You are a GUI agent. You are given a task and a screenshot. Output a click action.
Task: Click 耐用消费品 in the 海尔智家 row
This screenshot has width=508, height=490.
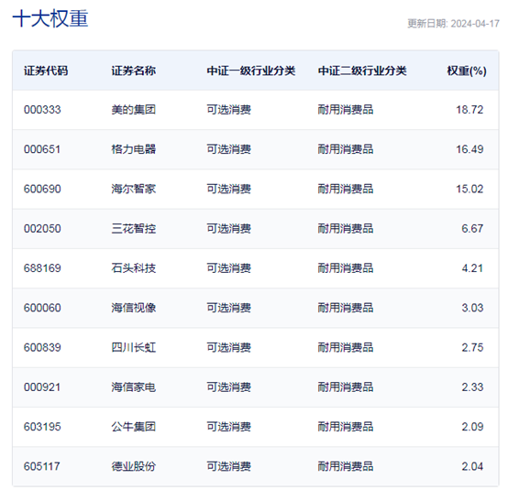[x=346, y=189]
